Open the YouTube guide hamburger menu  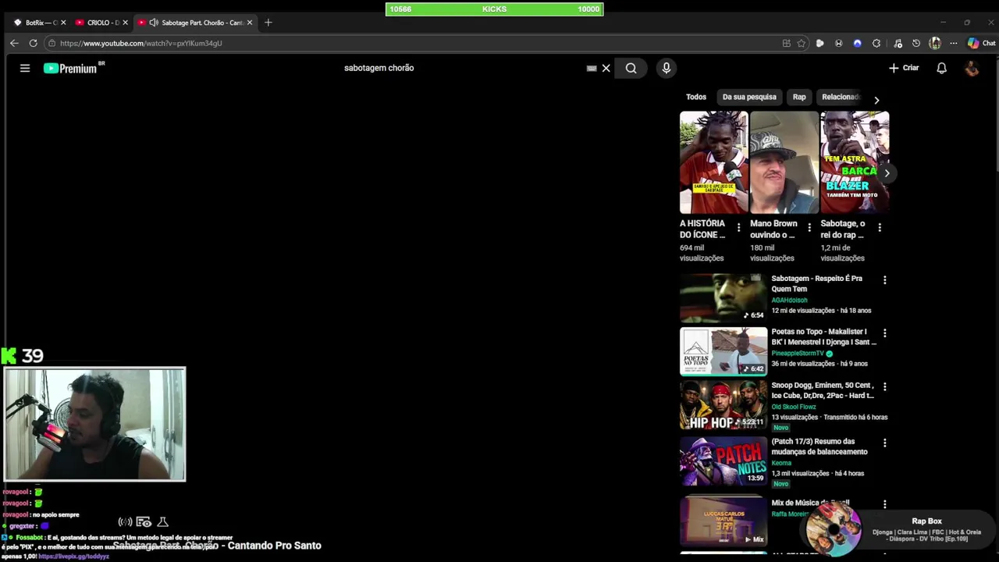click(25, 68)
